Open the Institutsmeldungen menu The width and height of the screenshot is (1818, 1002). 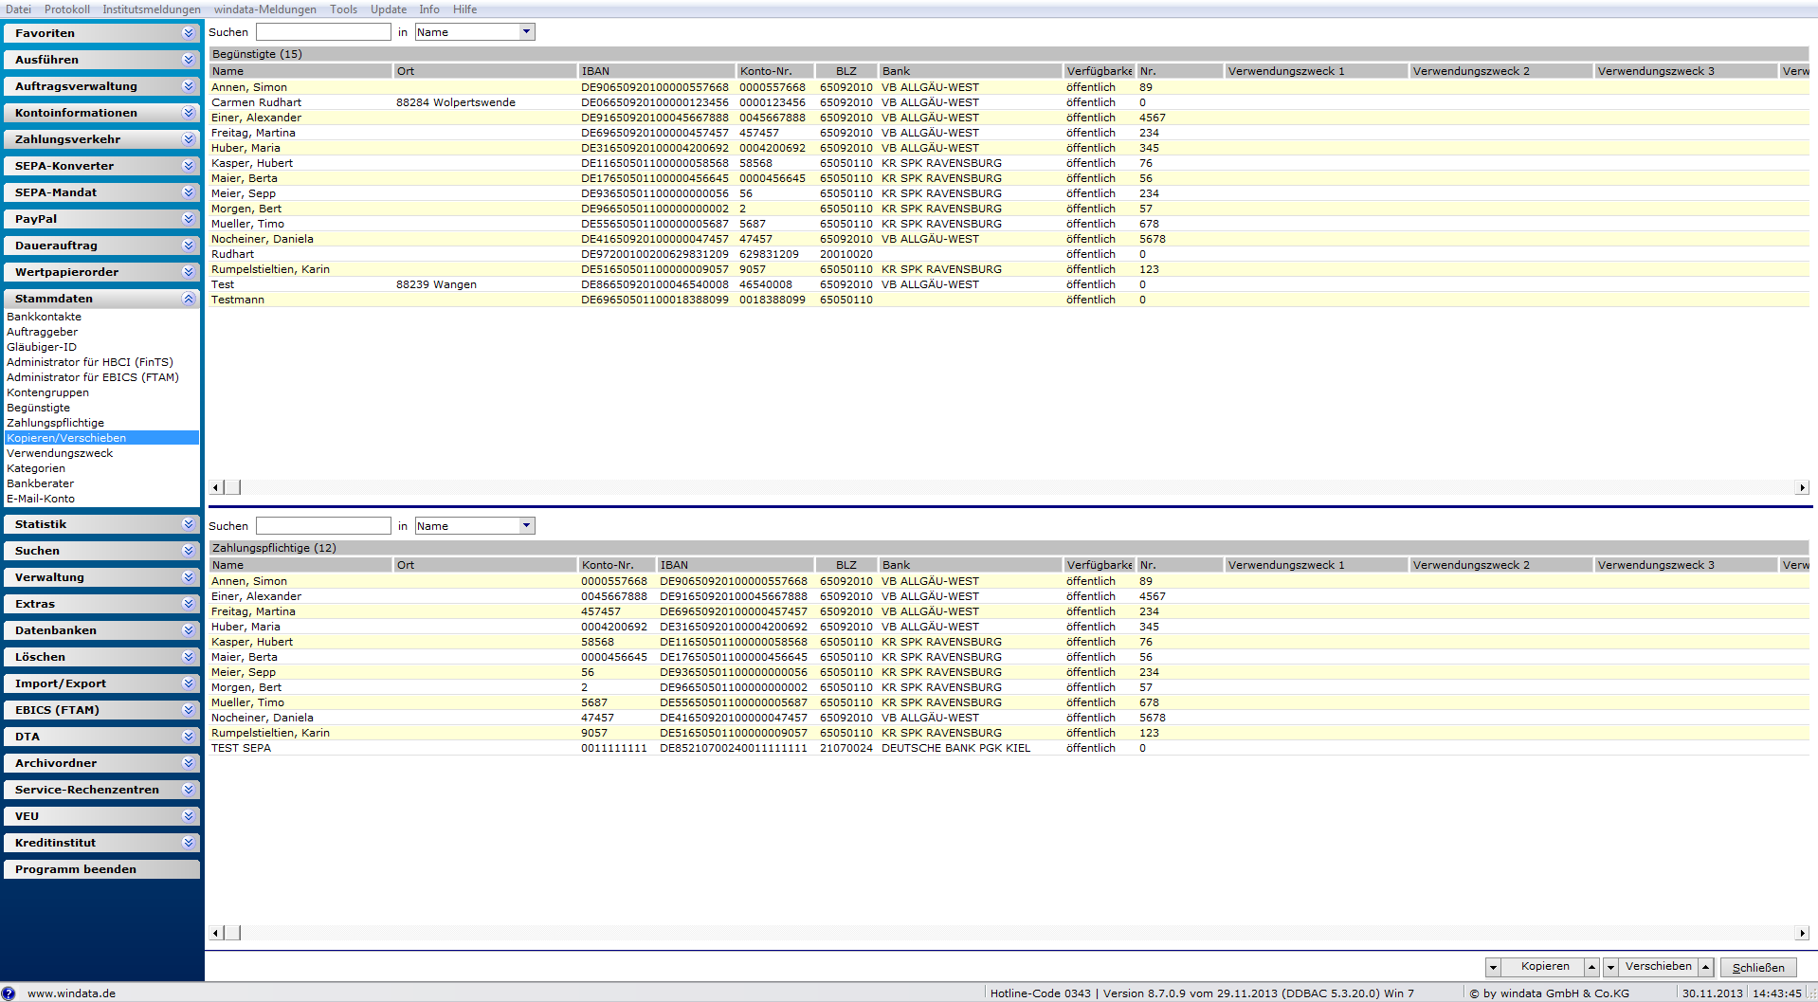(x=152, y=9)
